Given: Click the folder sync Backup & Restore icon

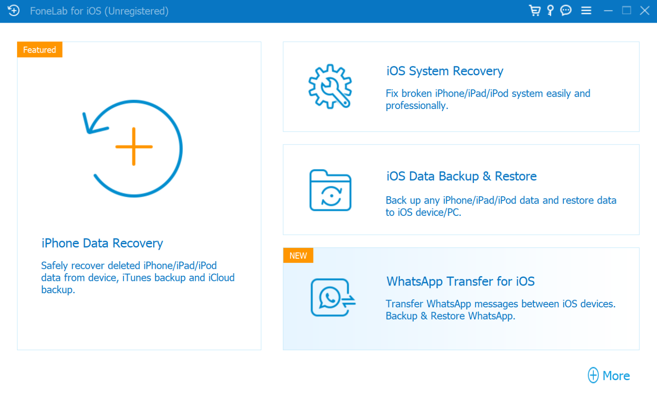Looking at the screenshot, I should (330, 191).
